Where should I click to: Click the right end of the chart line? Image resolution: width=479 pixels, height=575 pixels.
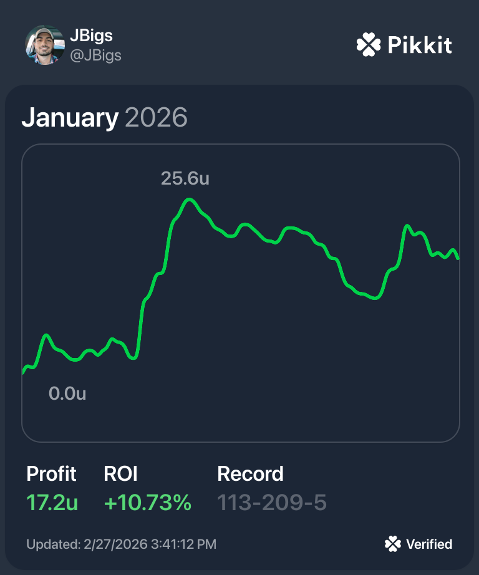tap(458, 257)
